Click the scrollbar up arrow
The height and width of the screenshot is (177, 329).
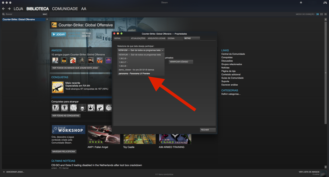325,19
